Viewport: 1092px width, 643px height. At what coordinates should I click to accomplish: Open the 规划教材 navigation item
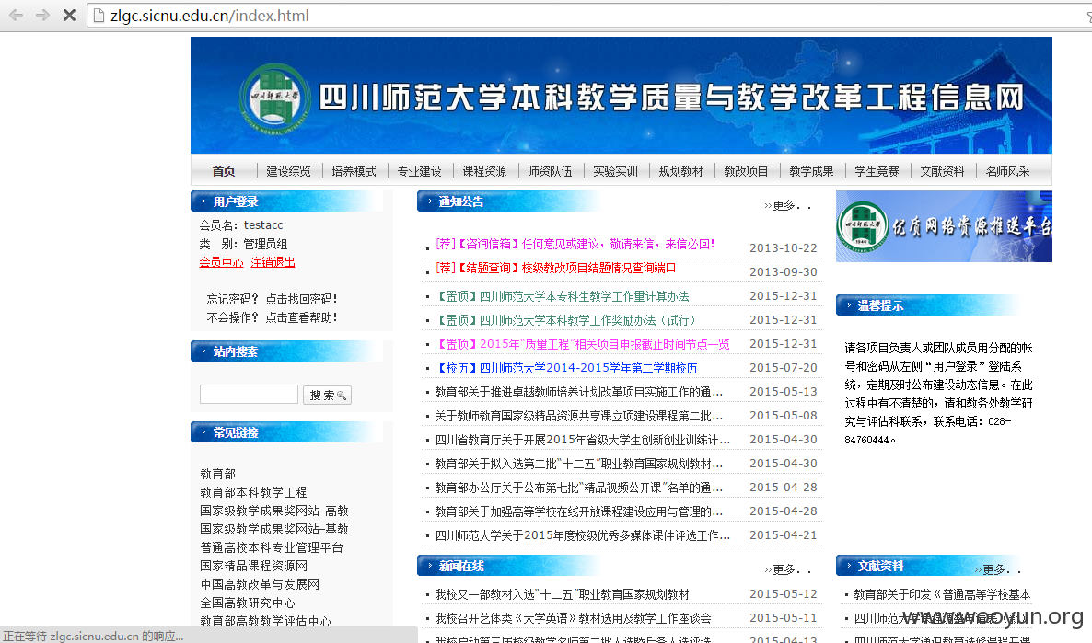(x=681, y=171)
